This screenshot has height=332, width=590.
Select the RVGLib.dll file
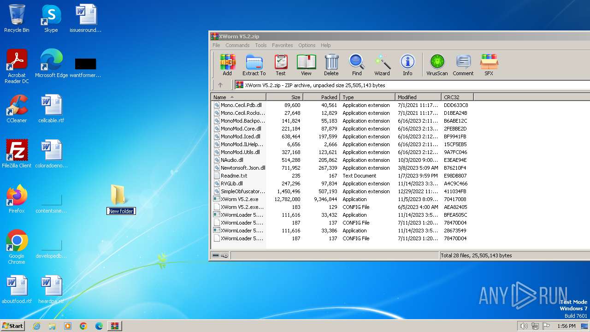[341, 184]
